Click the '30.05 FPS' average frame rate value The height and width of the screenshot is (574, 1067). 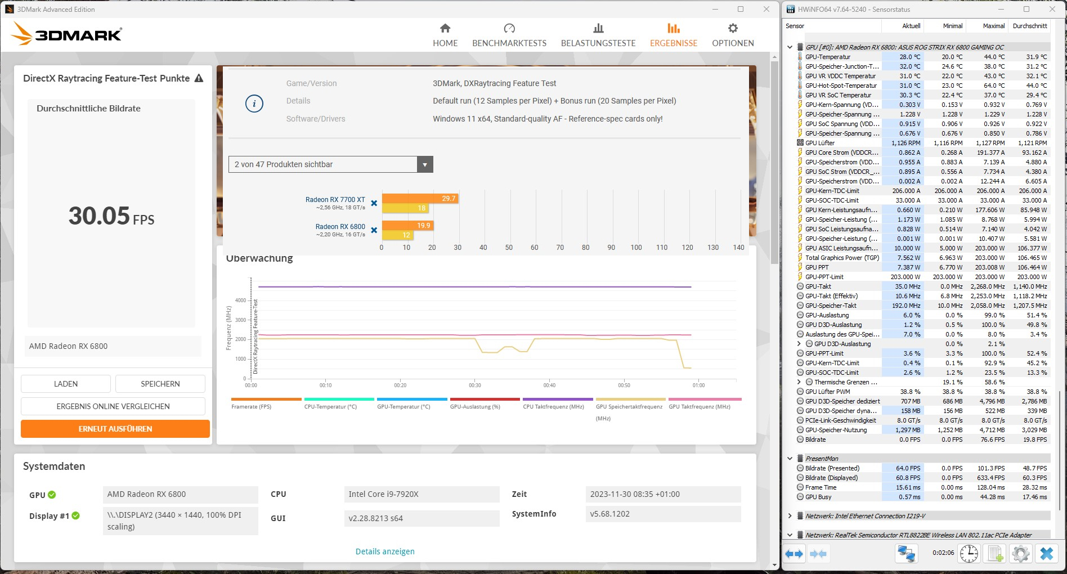pos(111,216)
